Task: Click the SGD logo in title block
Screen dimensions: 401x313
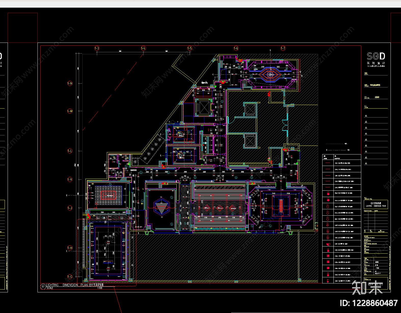Action: (x=376, y=56)
